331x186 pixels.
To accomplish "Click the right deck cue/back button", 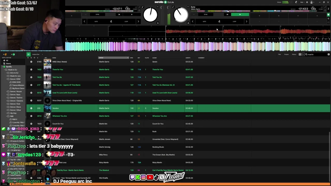I will pos(227,14).
